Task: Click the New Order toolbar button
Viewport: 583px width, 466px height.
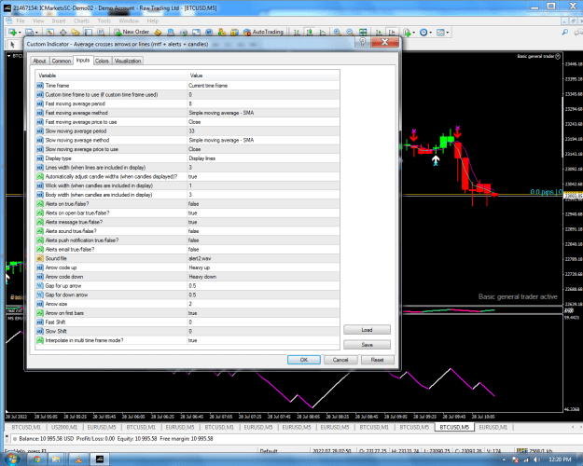Action: [132, 32]
